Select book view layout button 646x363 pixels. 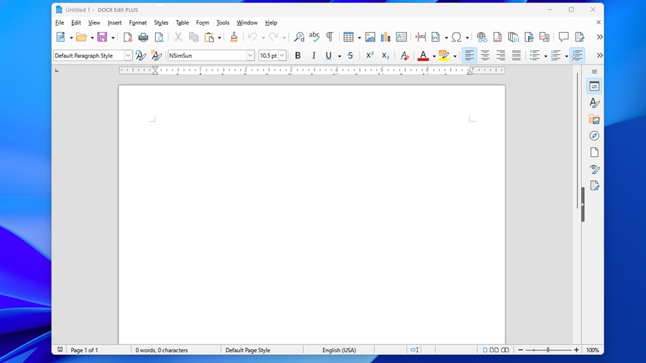tap(505, 350)
